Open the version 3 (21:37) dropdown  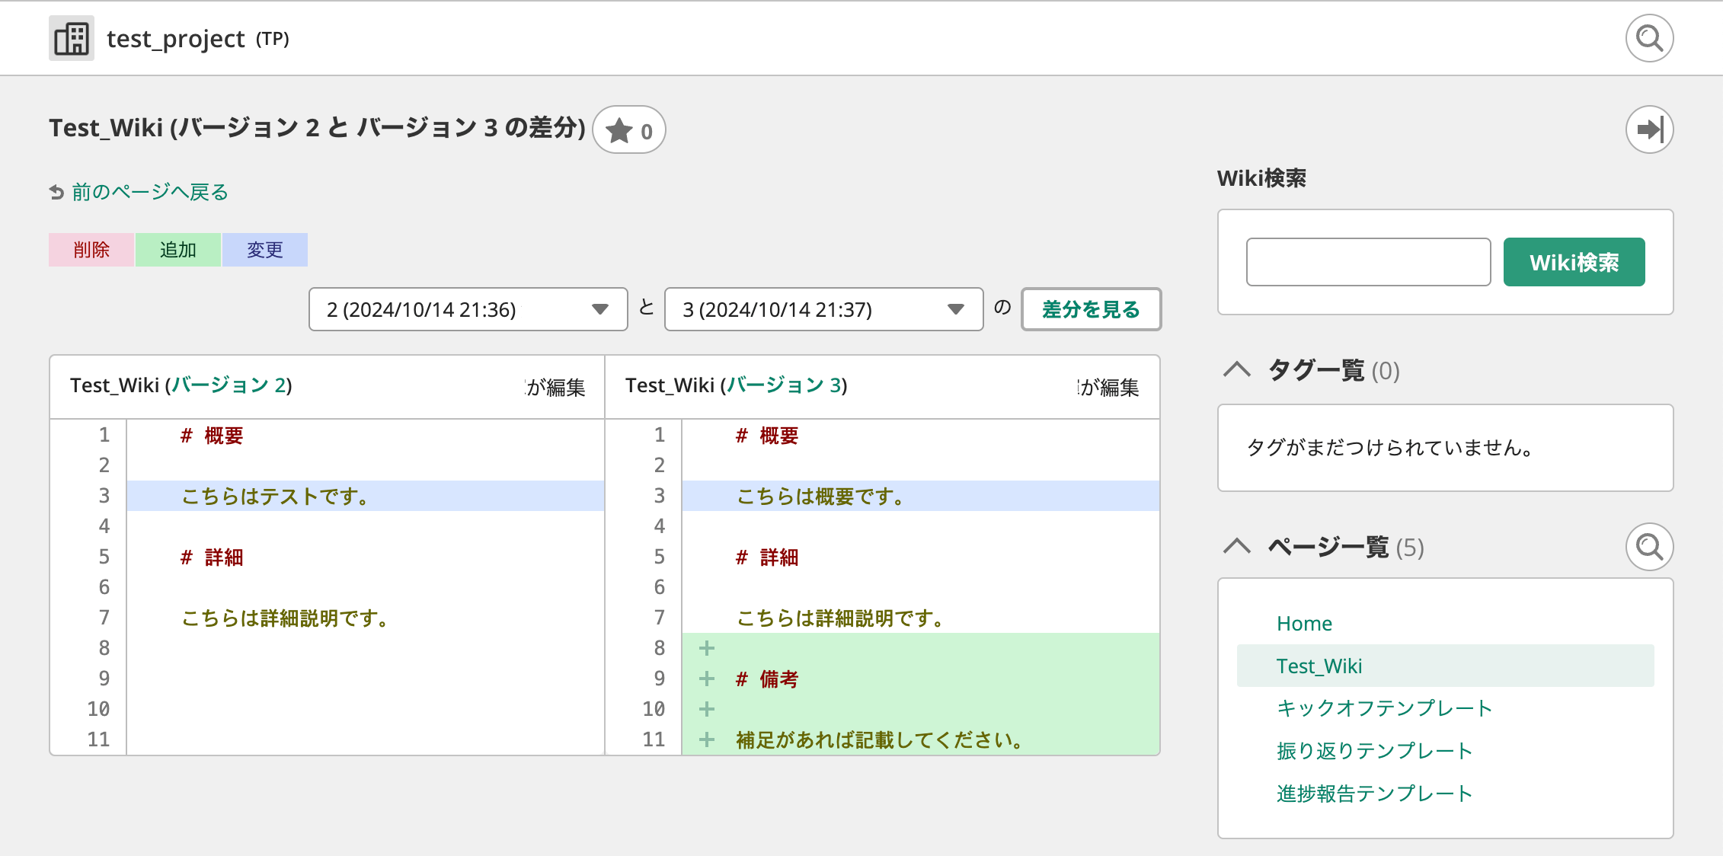coord(823,309)
